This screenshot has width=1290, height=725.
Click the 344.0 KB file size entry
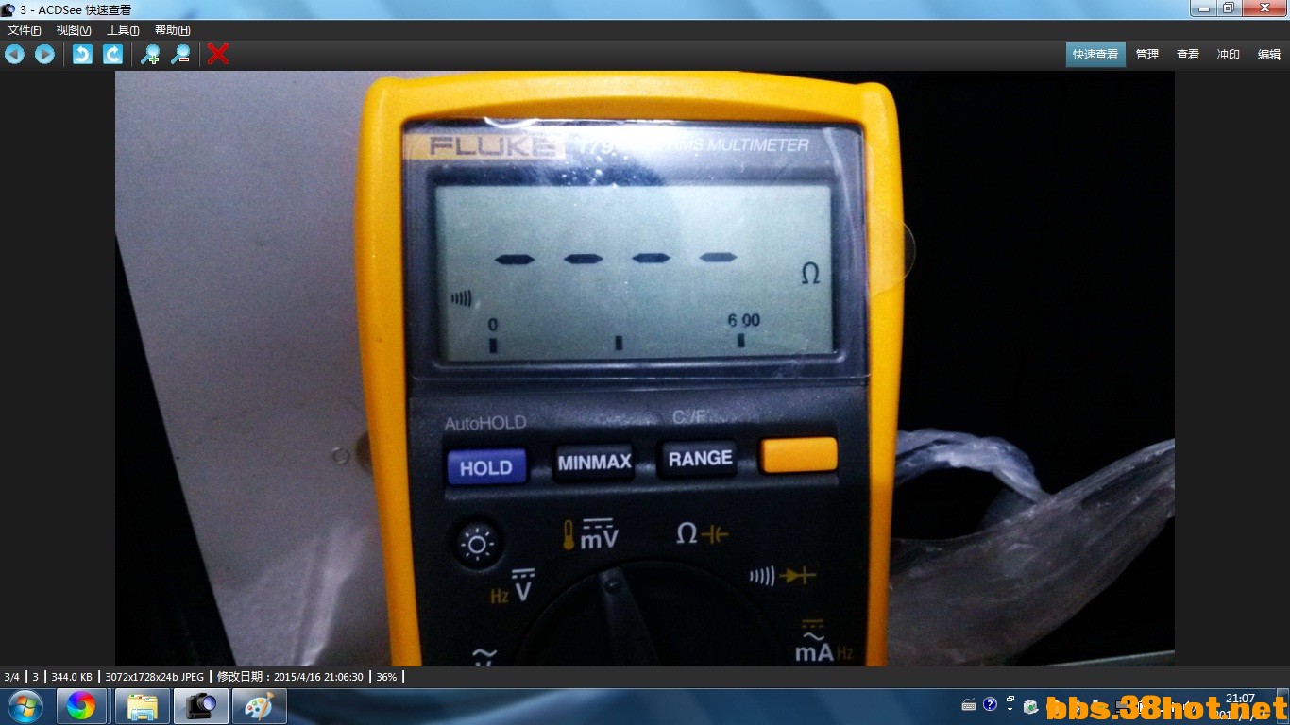point(72,677)
